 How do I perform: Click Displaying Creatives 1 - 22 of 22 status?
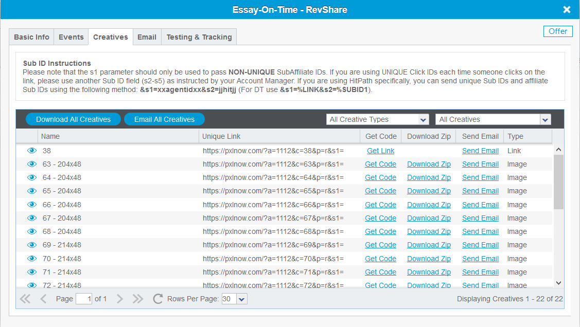pos(509,299)
